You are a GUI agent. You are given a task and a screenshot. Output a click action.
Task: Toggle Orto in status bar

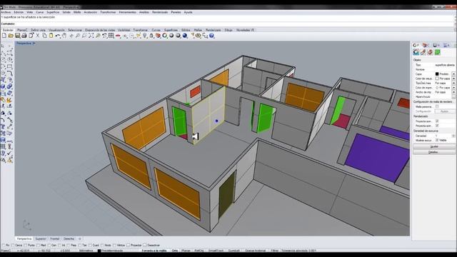(174, 251)
